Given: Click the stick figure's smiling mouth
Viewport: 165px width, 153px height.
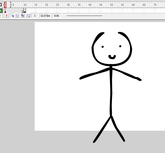Looking at the screenshot, I should tap(112, 57).
